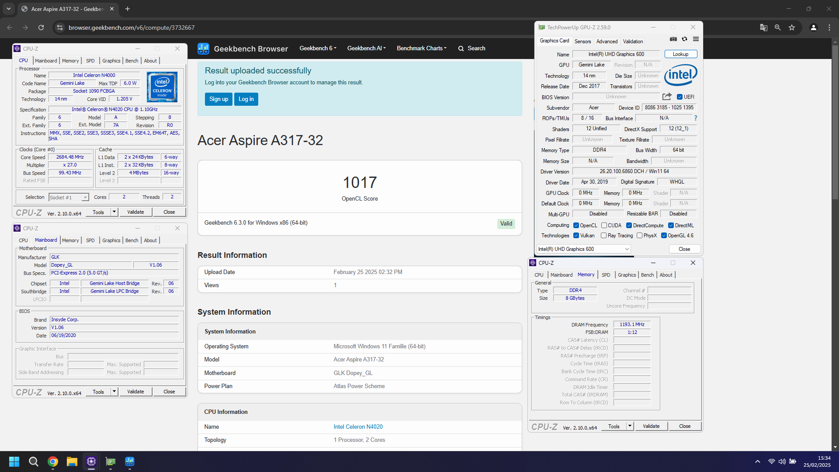Open the Intel Celeron N4020 link
The height and width of the screenshot is (472, 839).
pos(358,427)
